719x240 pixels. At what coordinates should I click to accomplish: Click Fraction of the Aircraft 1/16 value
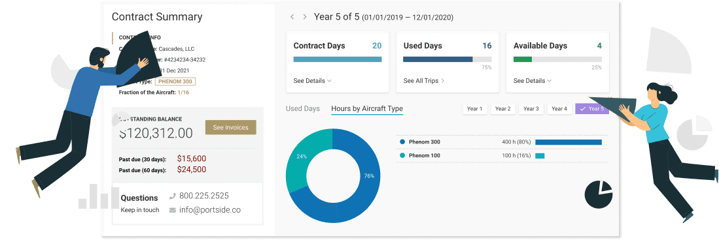(x=183, y=93)
